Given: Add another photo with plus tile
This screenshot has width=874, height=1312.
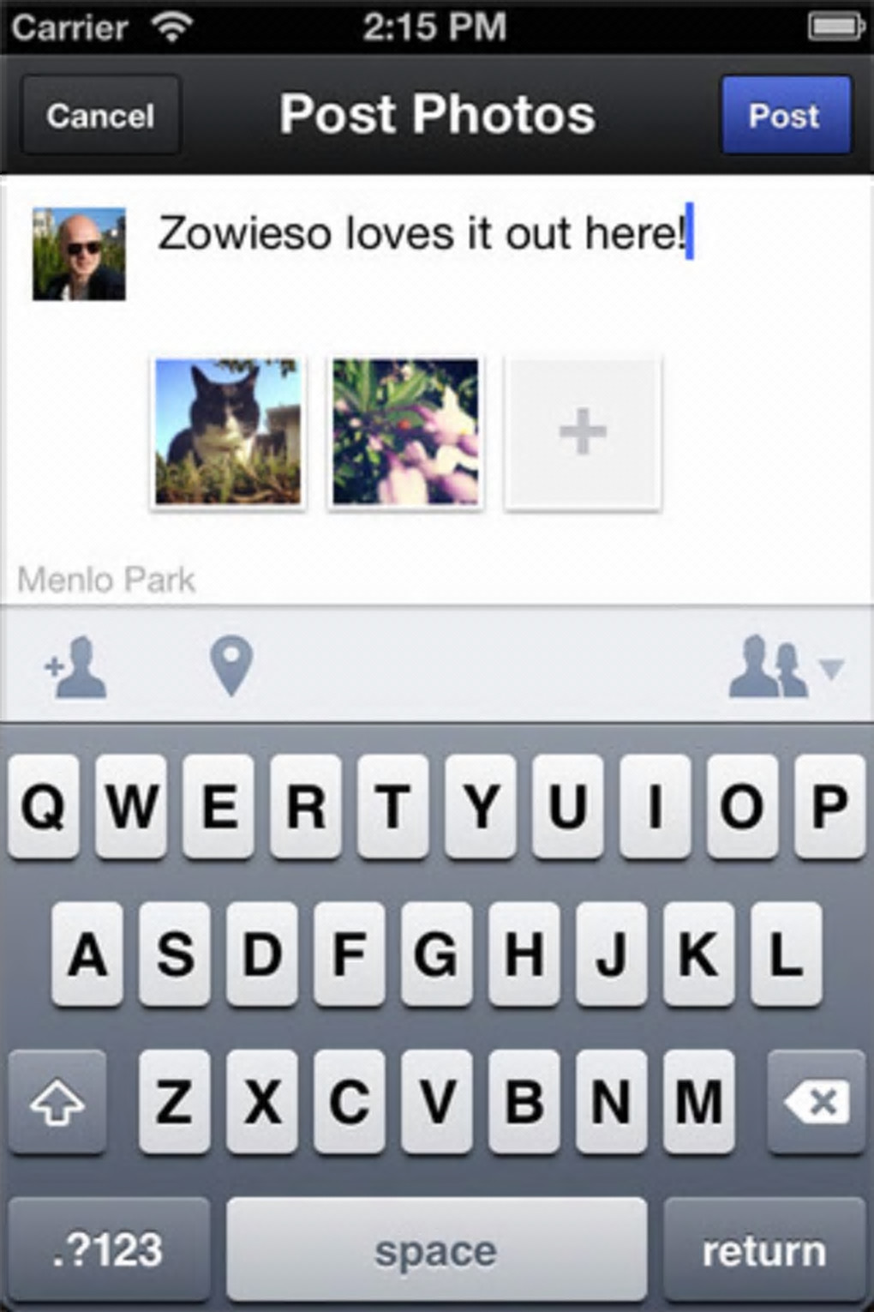Looking at the screenshot, I should click(x=583, y=432).
